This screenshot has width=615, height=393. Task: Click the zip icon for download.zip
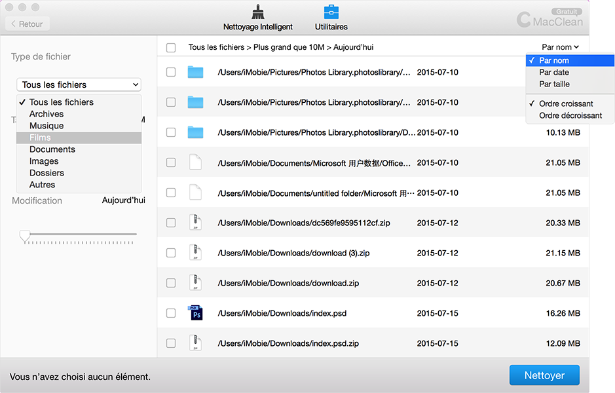point(195,283)
